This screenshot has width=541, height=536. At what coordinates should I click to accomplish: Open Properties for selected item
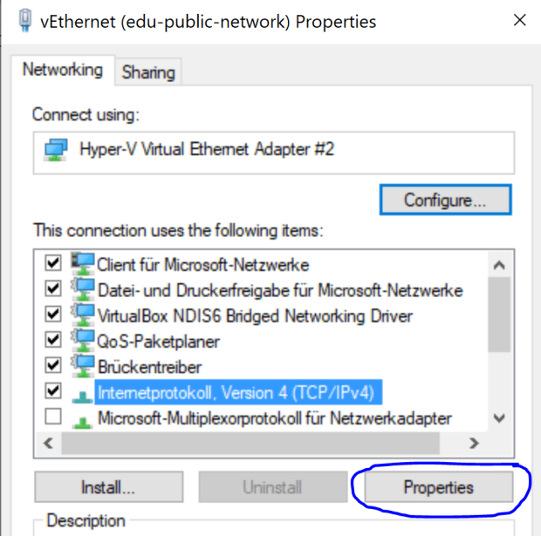(x=438, y=487)
